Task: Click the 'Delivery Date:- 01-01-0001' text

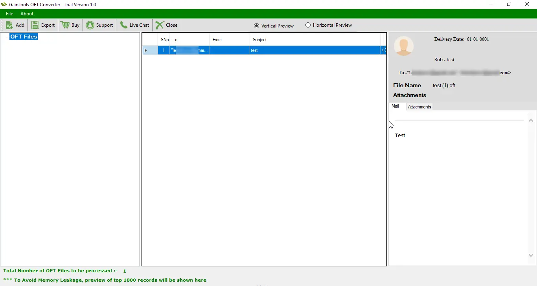Action: tap(462, 39)
